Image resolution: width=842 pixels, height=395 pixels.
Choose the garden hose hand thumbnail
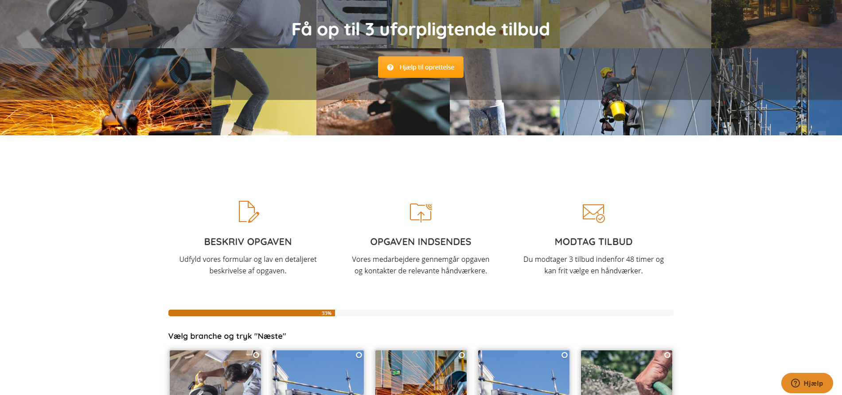click(627, 373)
